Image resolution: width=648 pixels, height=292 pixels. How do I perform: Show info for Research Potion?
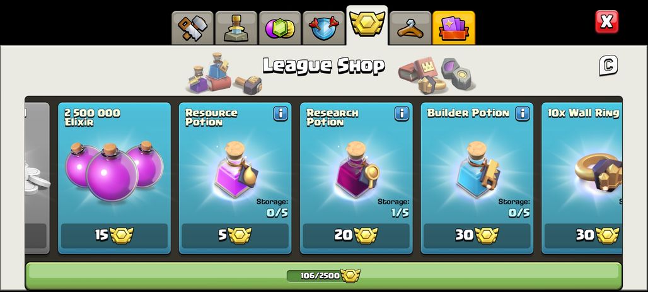[x=402, y=114]
